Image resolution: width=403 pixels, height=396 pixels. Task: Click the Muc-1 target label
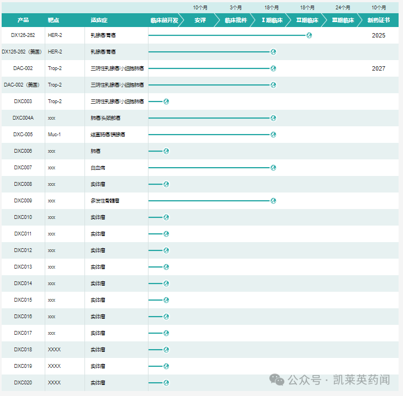pyautogui.click(x=54, y=135)
